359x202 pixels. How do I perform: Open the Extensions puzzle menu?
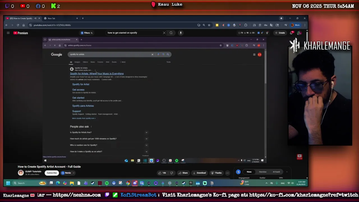click(246, 25)
